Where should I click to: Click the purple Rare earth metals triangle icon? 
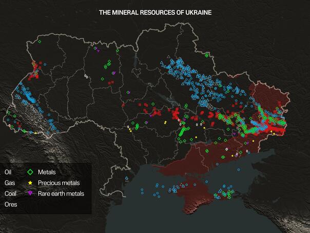pyautogui.click(x=30, y=193)
